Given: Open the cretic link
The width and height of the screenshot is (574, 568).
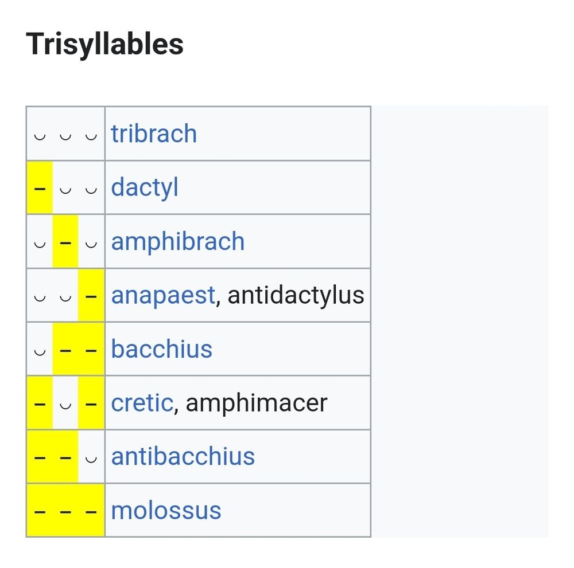Looking at the screenshot, I should coord(142,403).
